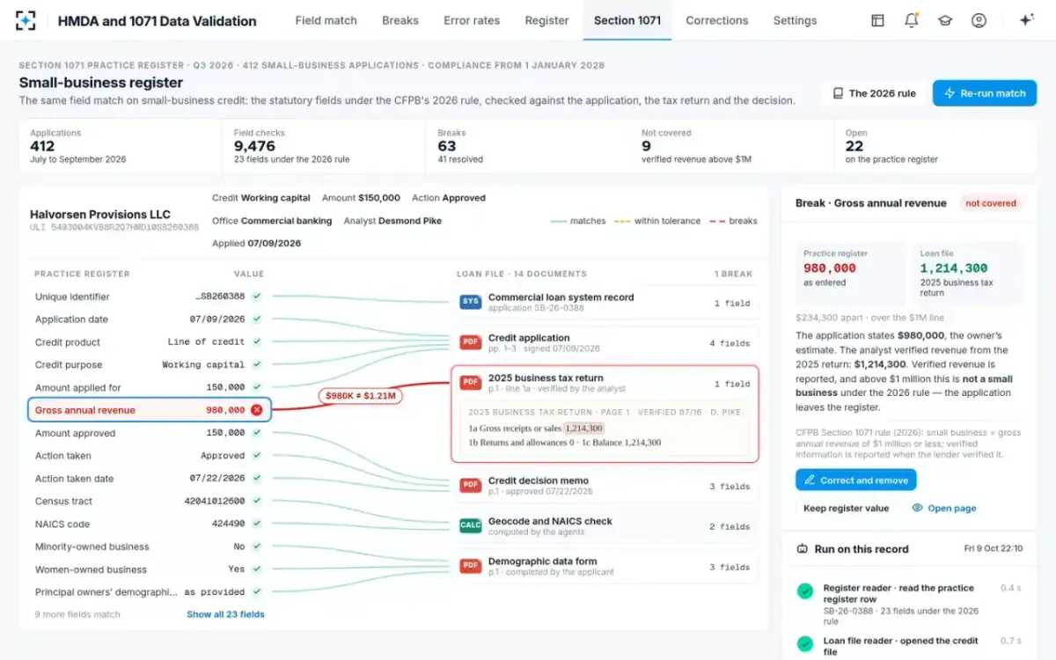Viewport: 1056px width, 660px height.
Task: Go to the Error rates tab
Action: tap(472, 20)
